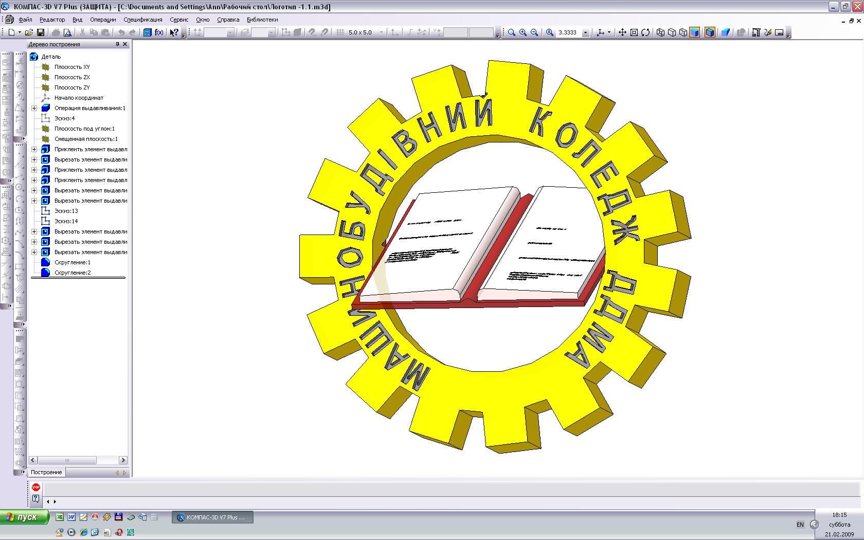Toggle perspective projection view
864x540 pixels.
726,32
